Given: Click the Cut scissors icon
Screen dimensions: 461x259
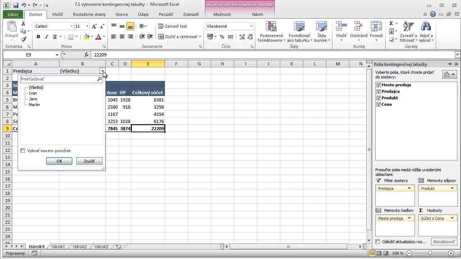Looking at the screenshot, I should (23, 24).
